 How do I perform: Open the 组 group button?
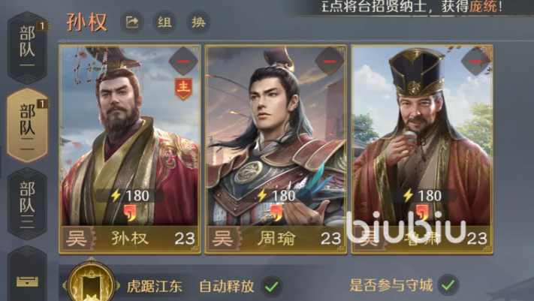click(x=164, y=23)
